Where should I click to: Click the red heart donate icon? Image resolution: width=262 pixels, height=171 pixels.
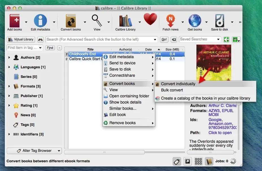[150, 19]
